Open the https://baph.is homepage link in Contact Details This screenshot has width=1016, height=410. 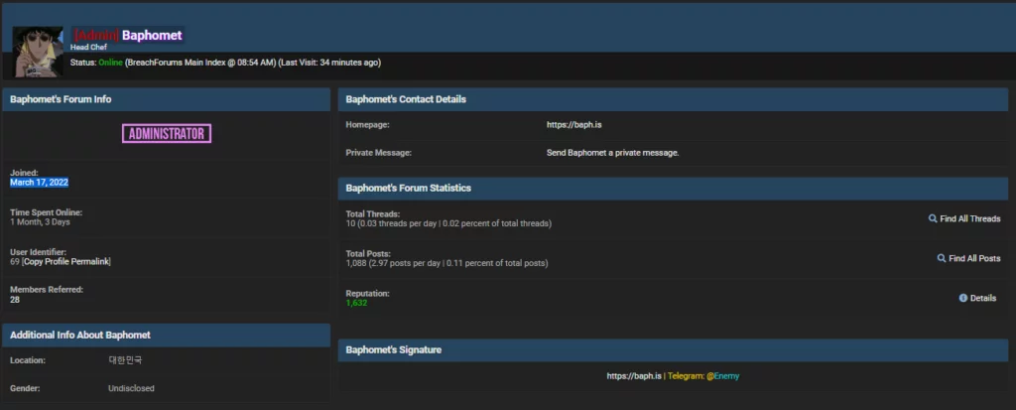pos(570,125)
